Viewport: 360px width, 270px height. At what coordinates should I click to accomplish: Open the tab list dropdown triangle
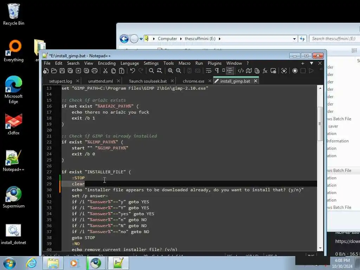pyautogui.click(x=311, y=63)
